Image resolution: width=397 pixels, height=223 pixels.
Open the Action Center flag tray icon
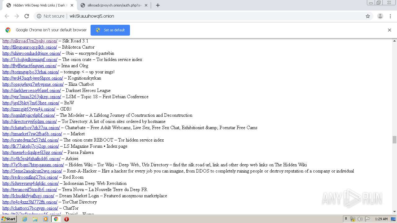[368, 219]
